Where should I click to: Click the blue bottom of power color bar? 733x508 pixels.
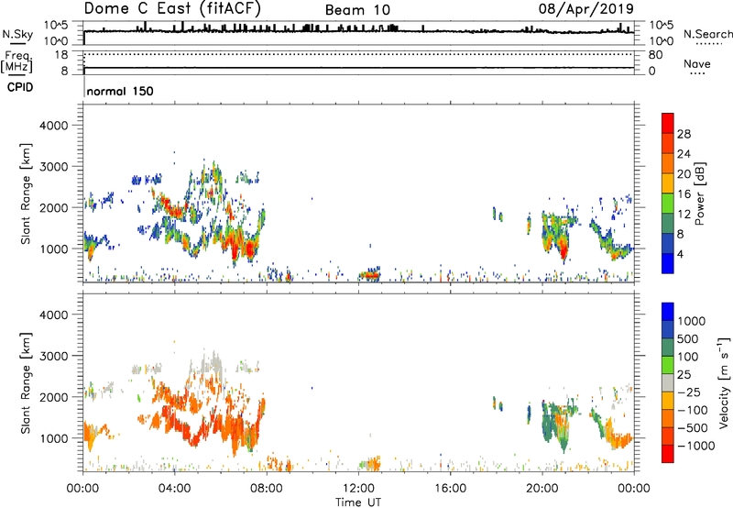[668, 263]
